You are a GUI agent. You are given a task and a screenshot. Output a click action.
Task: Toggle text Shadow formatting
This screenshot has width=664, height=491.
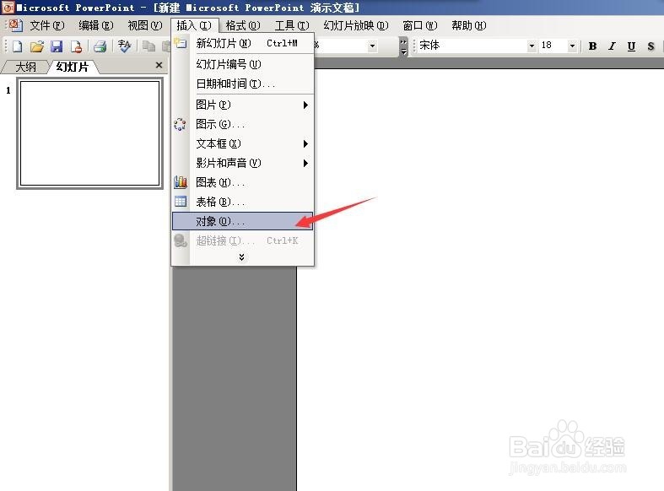651,46
